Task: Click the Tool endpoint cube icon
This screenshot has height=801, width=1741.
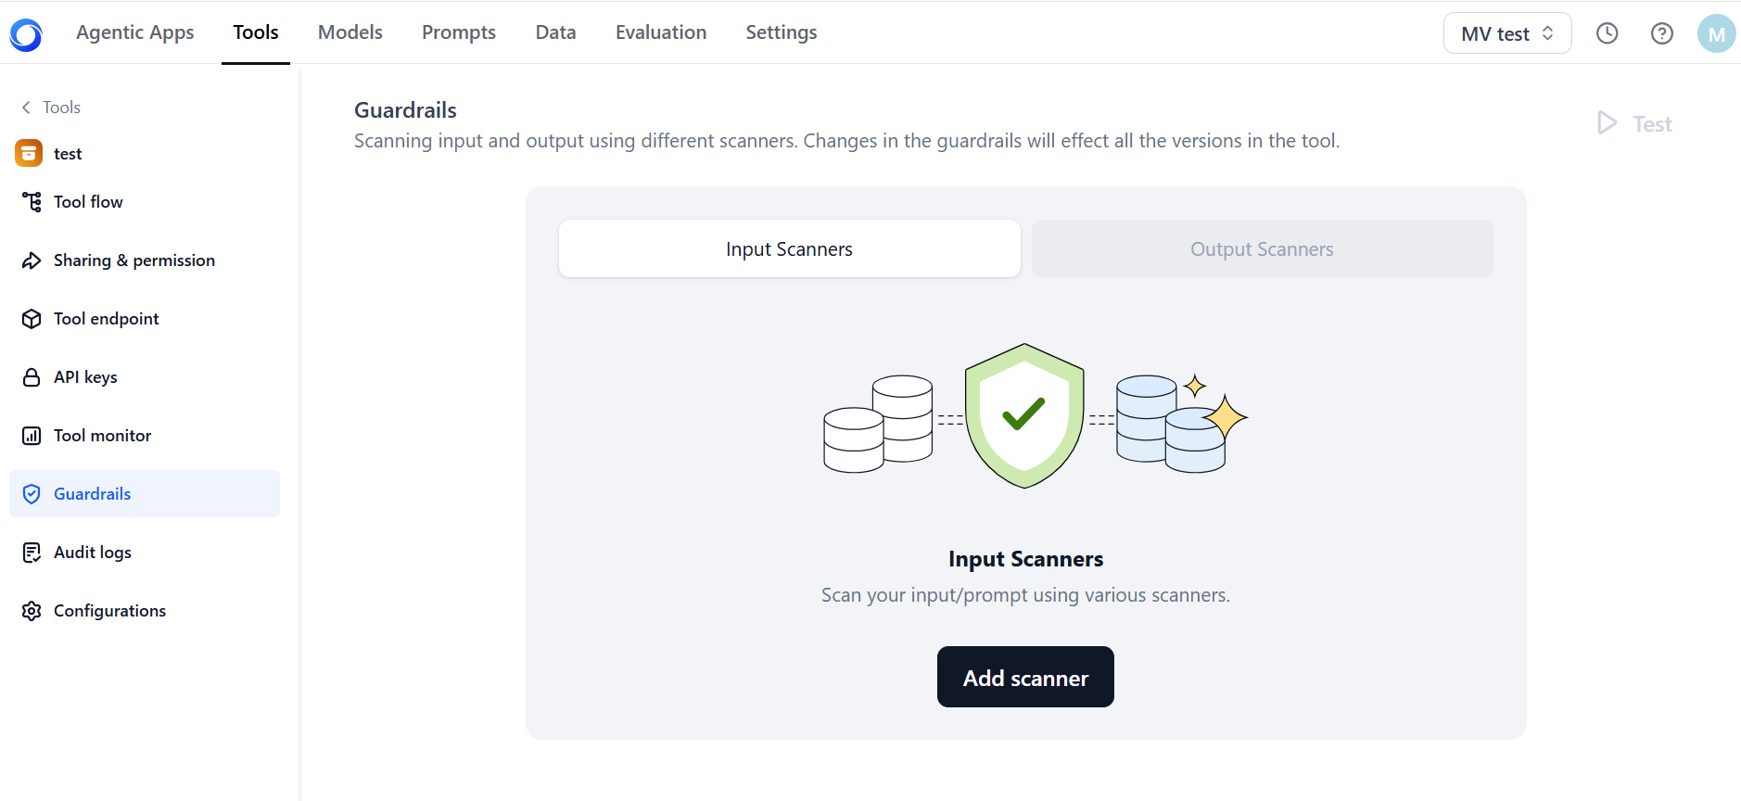Action: [x=32, y=319]
